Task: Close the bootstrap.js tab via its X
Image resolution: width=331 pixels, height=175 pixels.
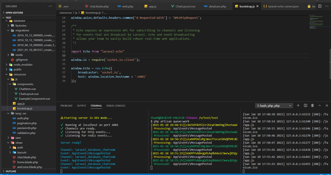Action: (x=258, y=7)
